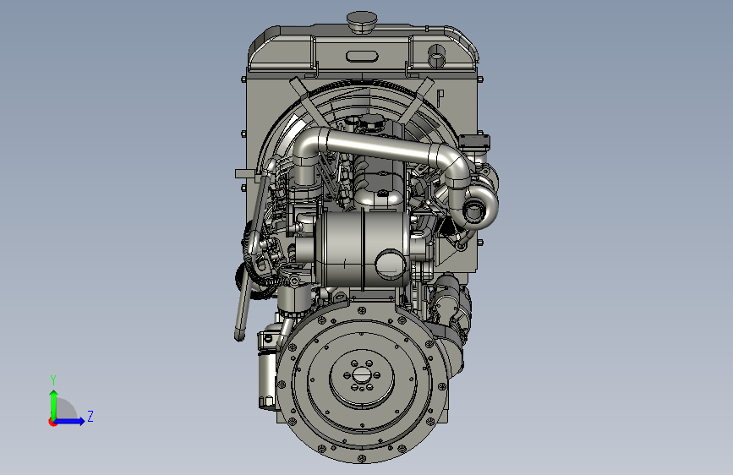
Task: Select the flywheel center hub
Action: coord(362,375)
